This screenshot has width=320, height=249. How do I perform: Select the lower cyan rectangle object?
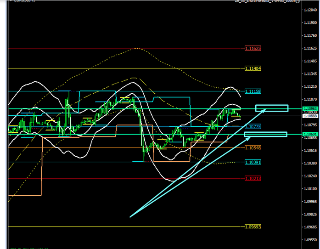[266, 134]
